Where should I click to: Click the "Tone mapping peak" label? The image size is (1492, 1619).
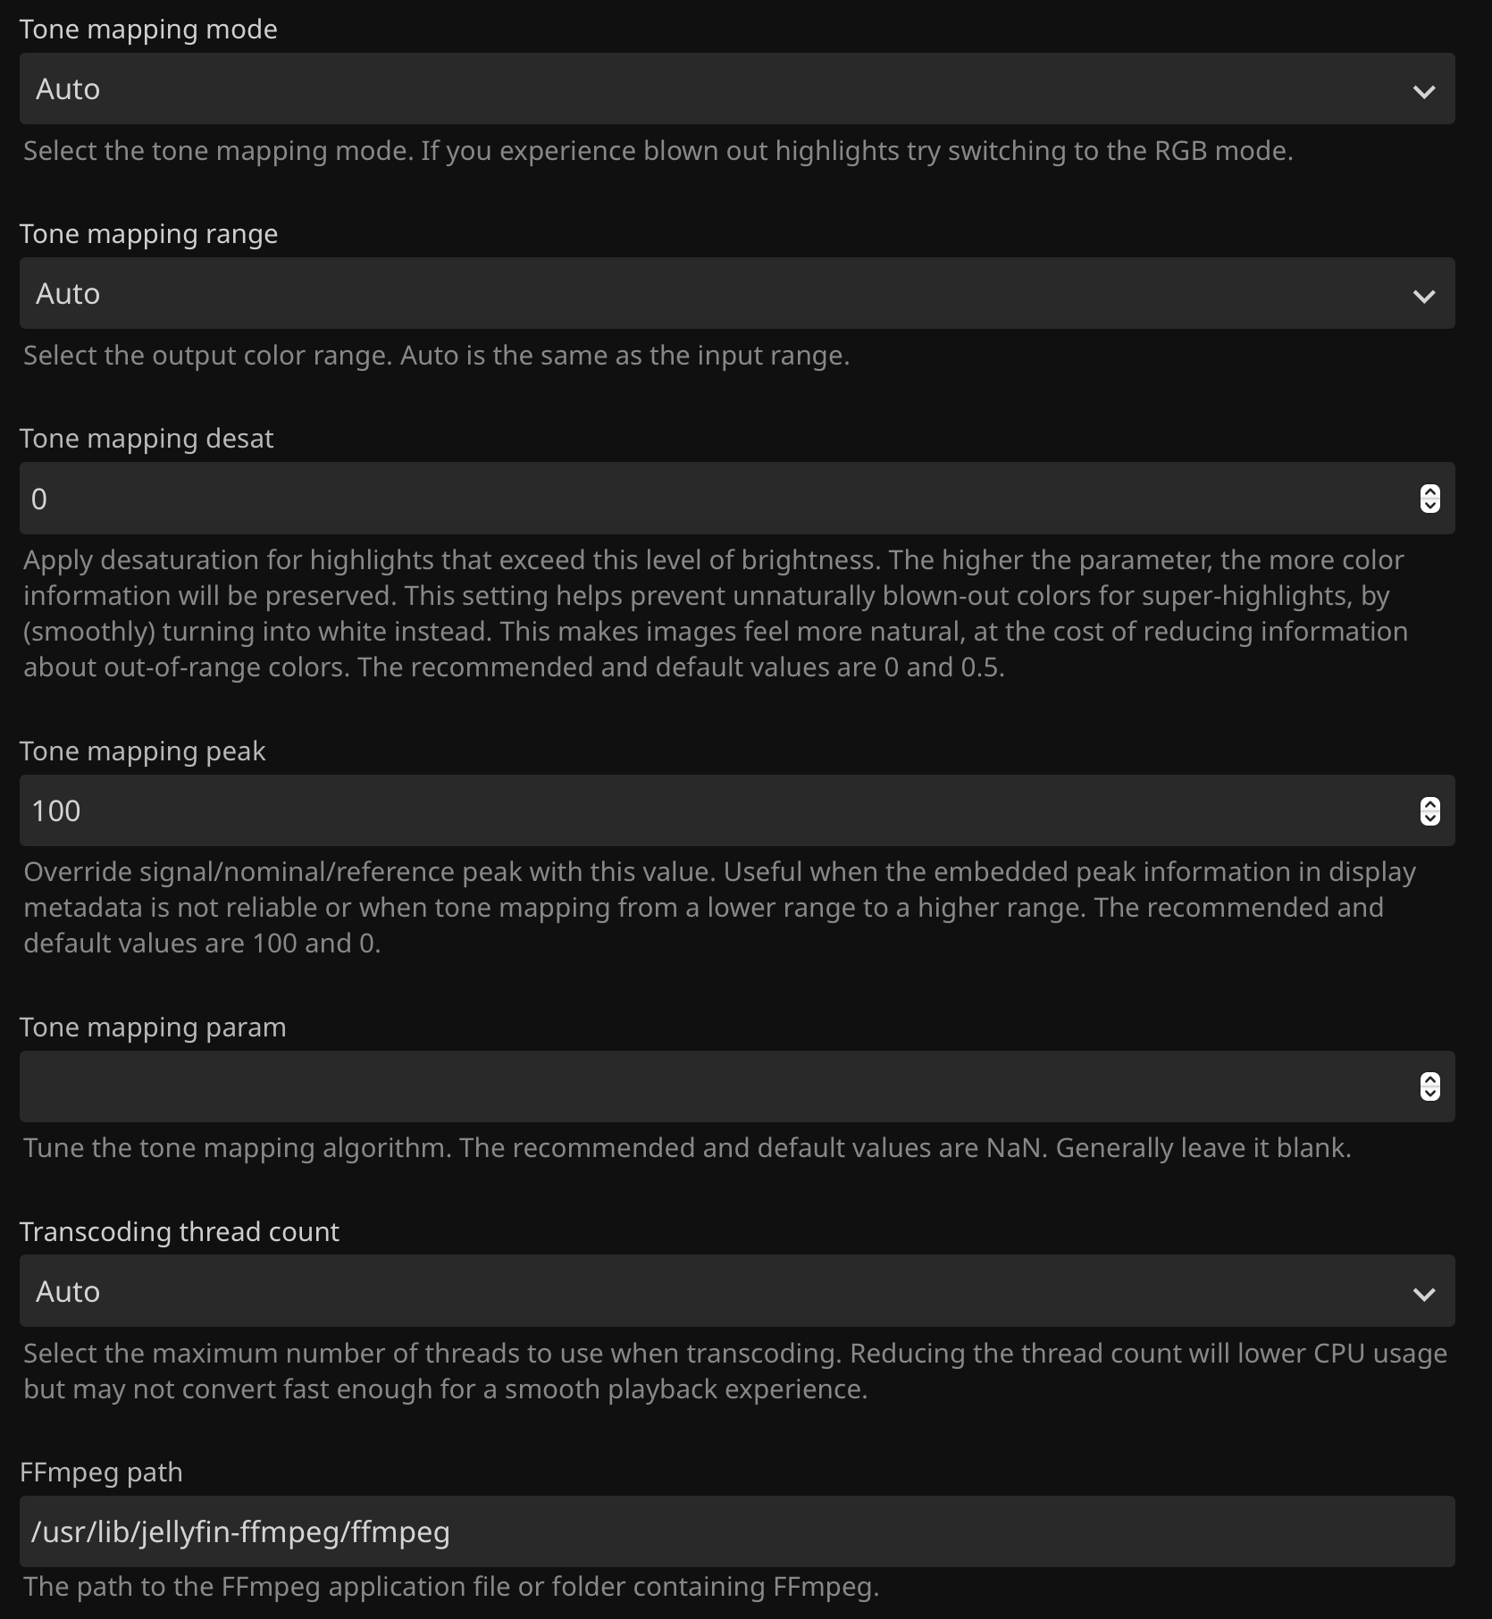pos(142,751)
